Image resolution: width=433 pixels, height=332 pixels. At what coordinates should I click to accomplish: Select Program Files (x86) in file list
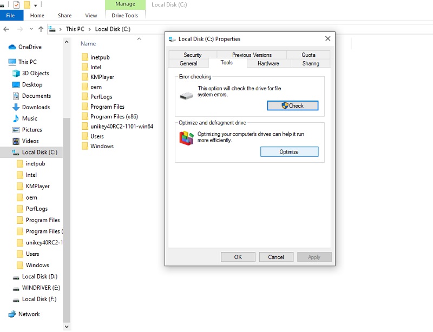(x=114, y=116)
